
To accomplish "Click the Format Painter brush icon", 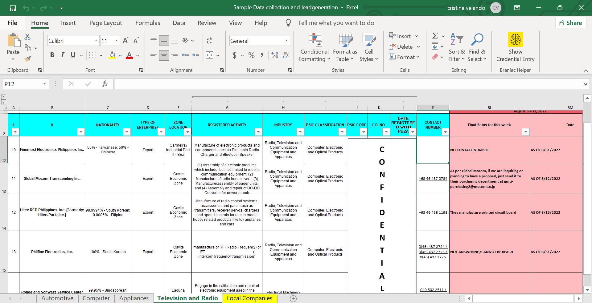I will 28,59.
